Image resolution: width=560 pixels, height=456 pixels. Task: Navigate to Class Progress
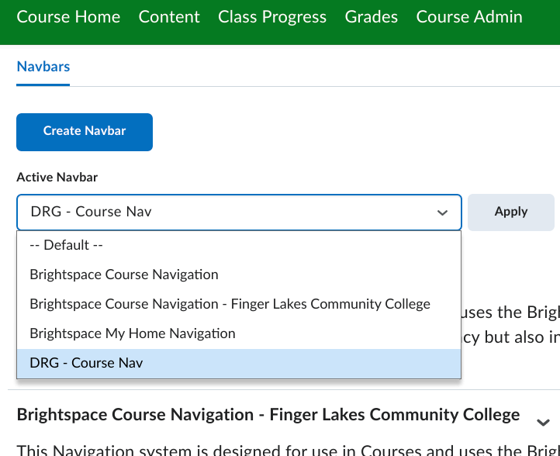pyautogui.click(x=272, y=17)
